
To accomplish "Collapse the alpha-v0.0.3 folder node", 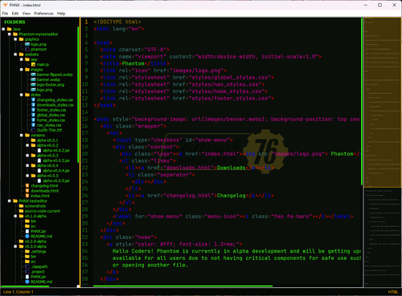I will pos(27,156).
